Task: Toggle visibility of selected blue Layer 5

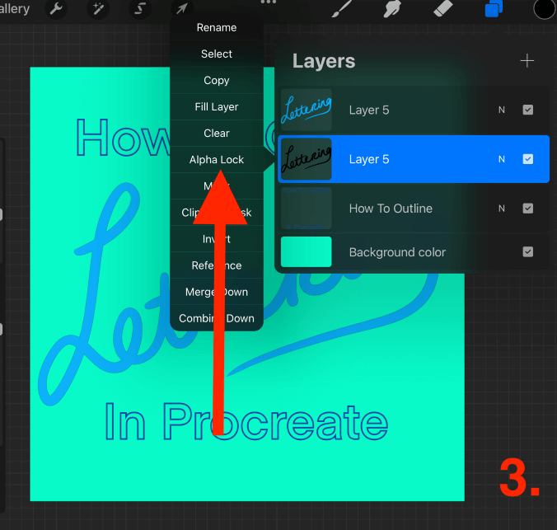Action: click(x=528, y=159)
